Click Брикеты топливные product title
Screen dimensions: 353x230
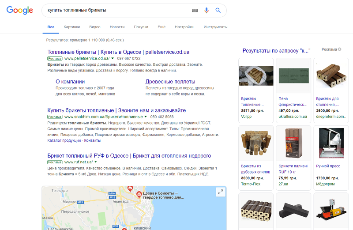[252, 102]
